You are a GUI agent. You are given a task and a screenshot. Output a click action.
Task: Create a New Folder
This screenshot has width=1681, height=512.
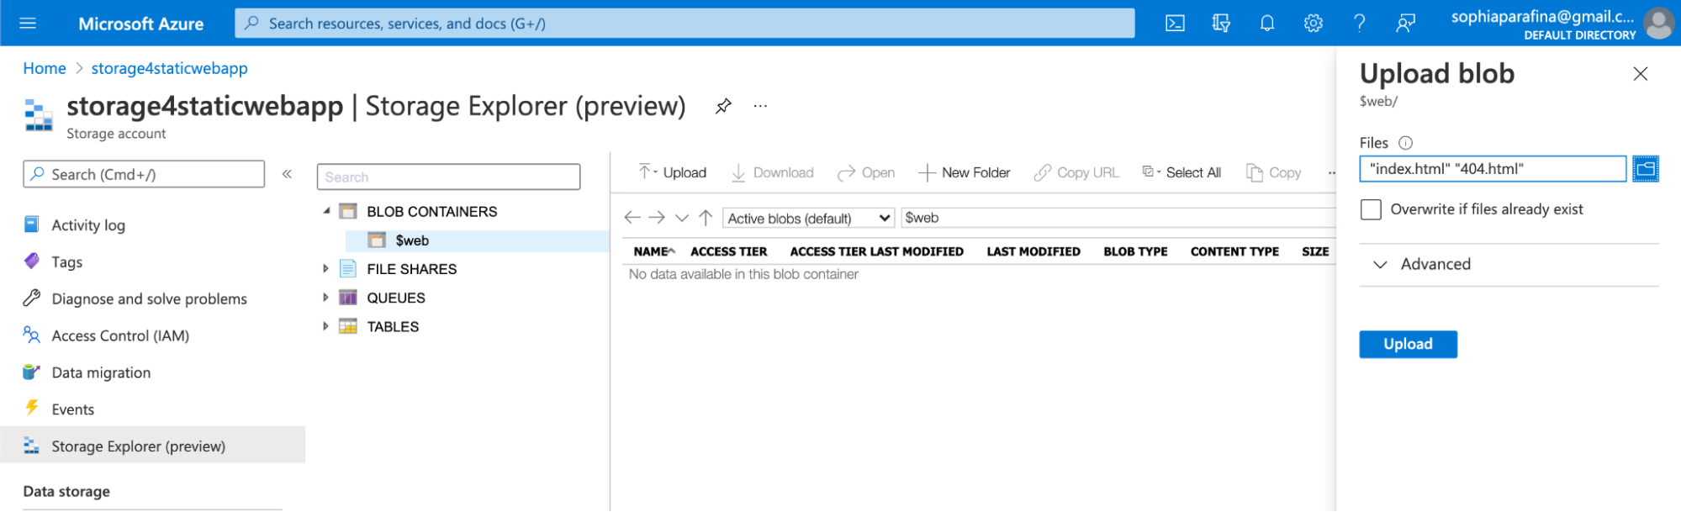pyautogui.click(x=965, y=172)
